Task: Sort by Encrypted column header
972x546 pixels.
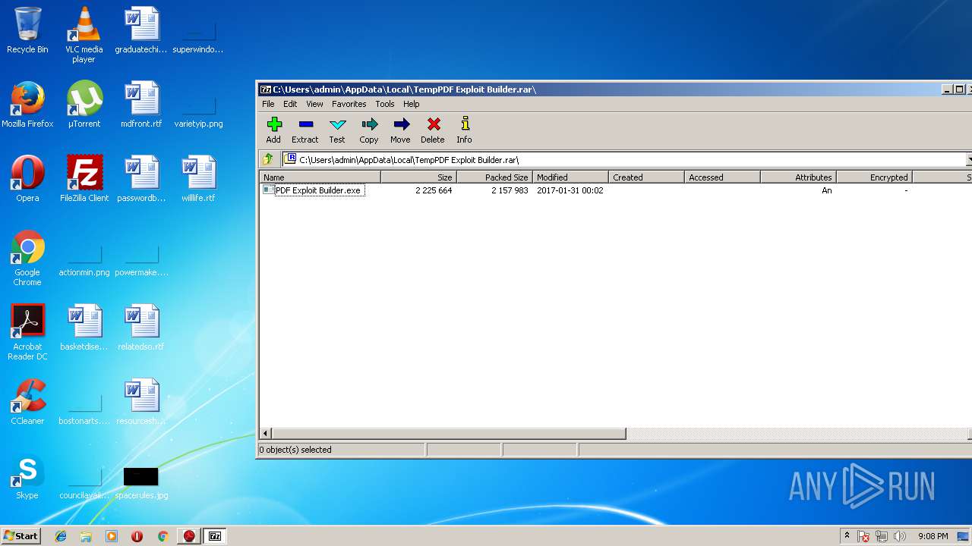Action: [x=874, y=177]
